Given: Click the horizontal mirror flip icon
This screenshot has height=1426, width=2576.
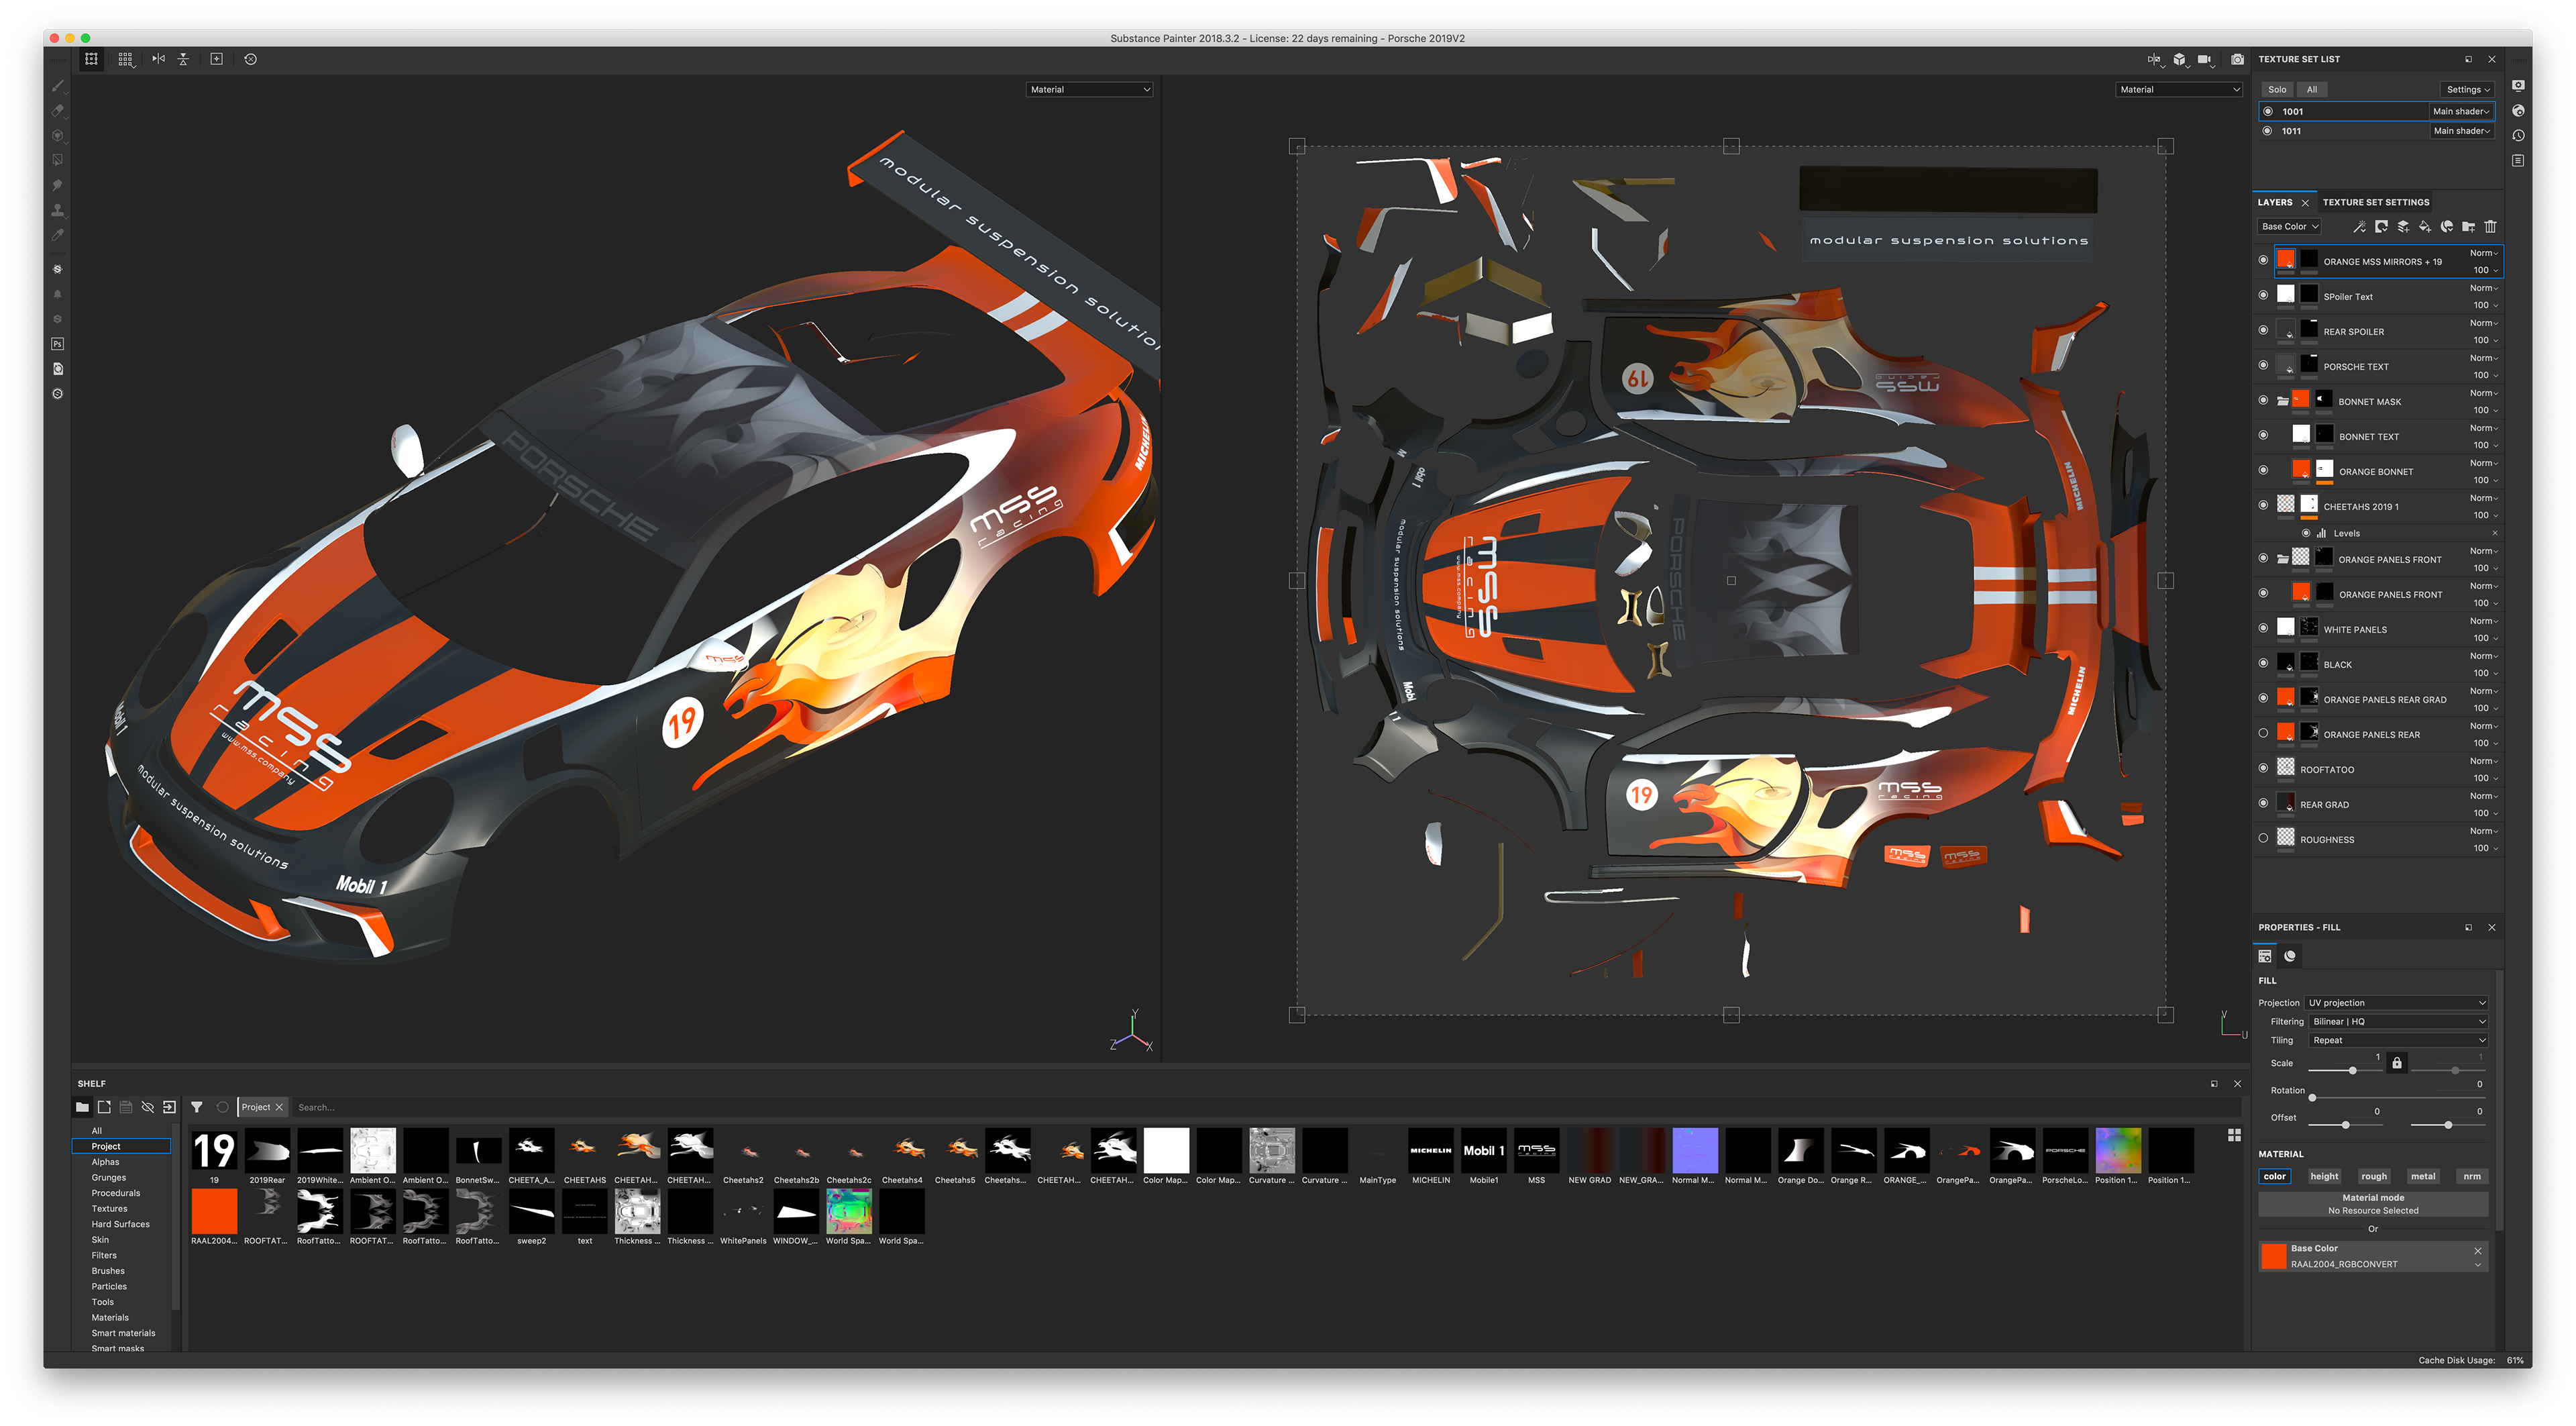Looking at the screenshot, I should pos(158,59).
